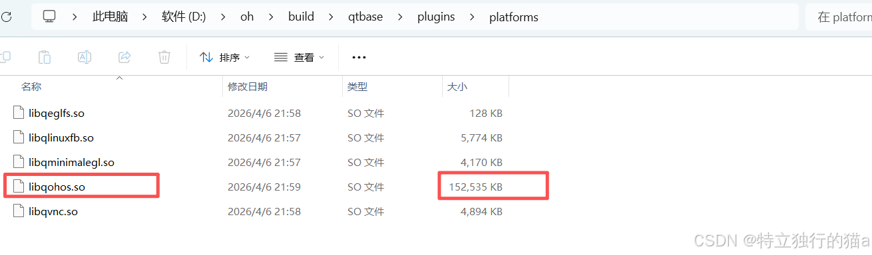Viewport: 872px width, 255px height.
Task: Select the 此电脑 breadcrumb segment
Action: click(109, 17)
